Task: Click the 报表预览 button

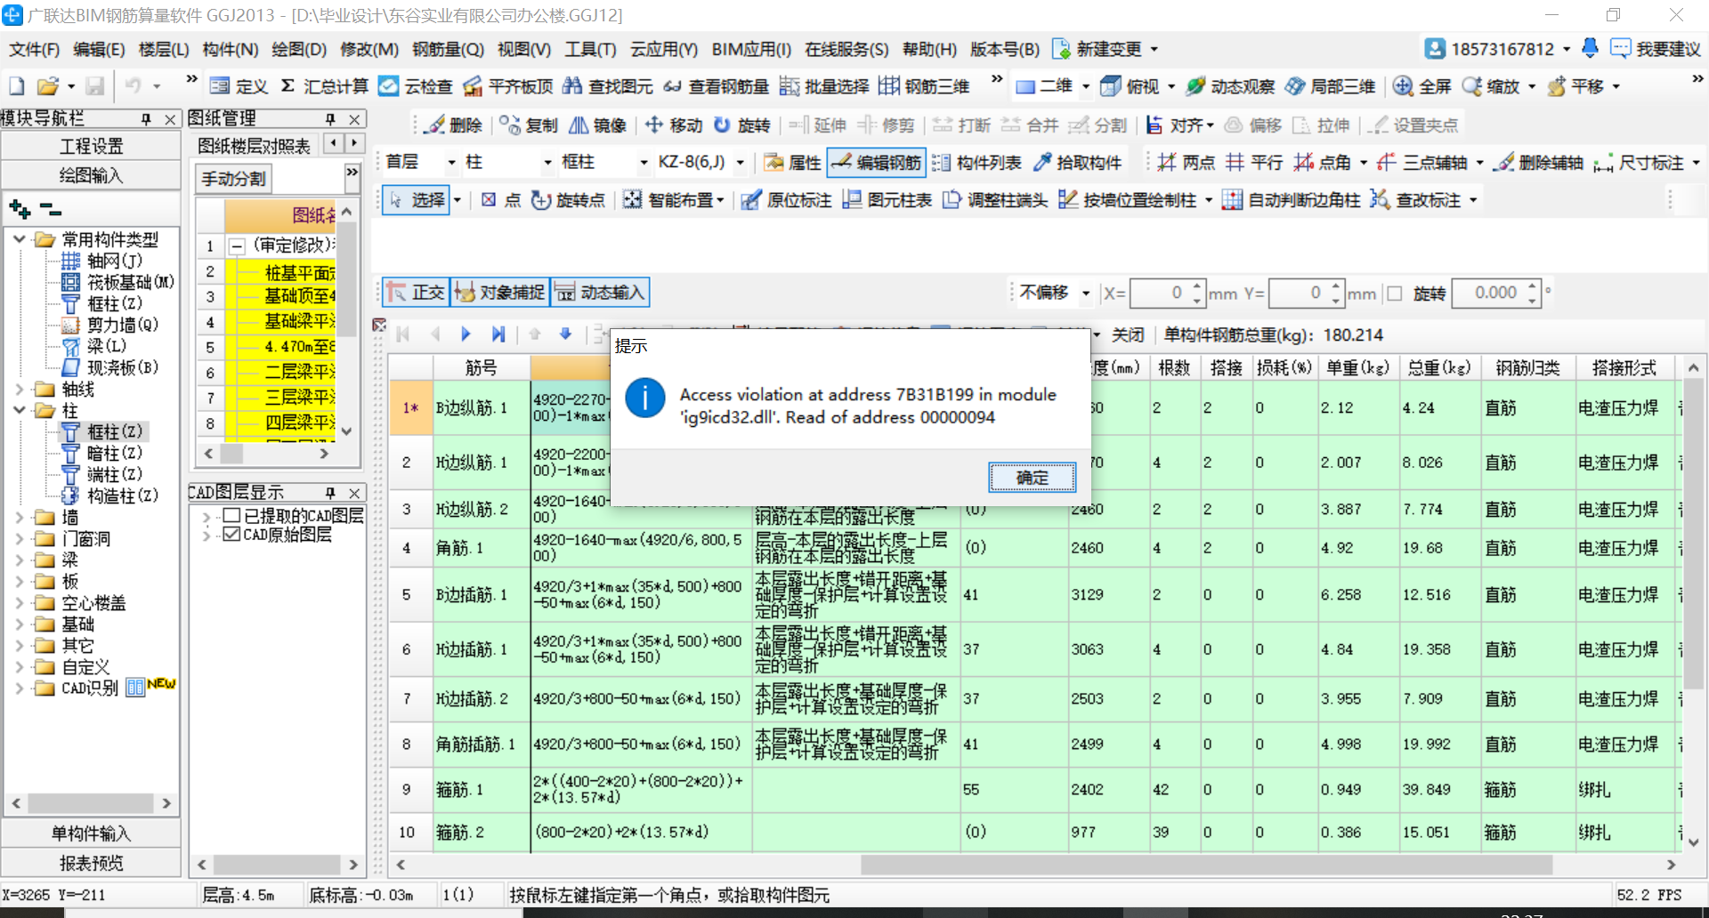Action: (x=91, y=863)
